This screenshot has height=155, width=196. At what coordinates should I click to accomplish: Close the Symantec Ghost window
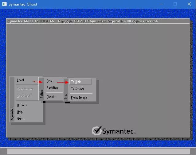(189, 4)
